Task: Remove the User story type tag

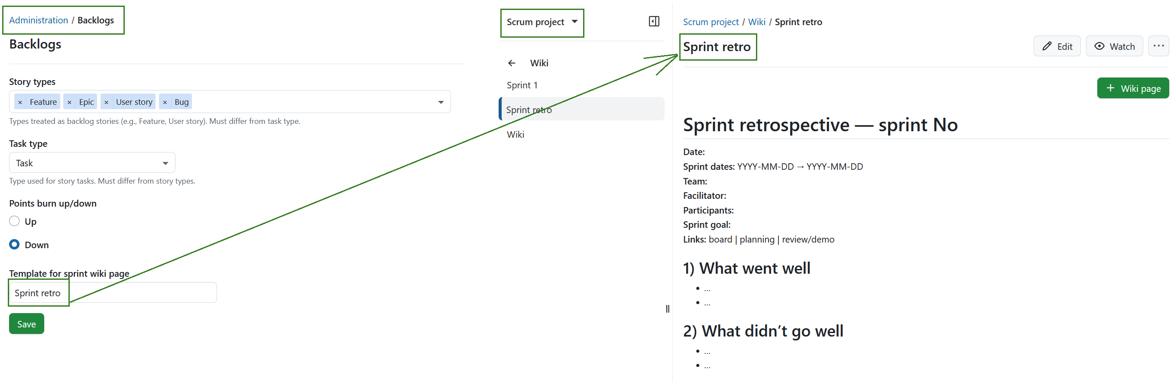Action: click(x=106, y=102)
